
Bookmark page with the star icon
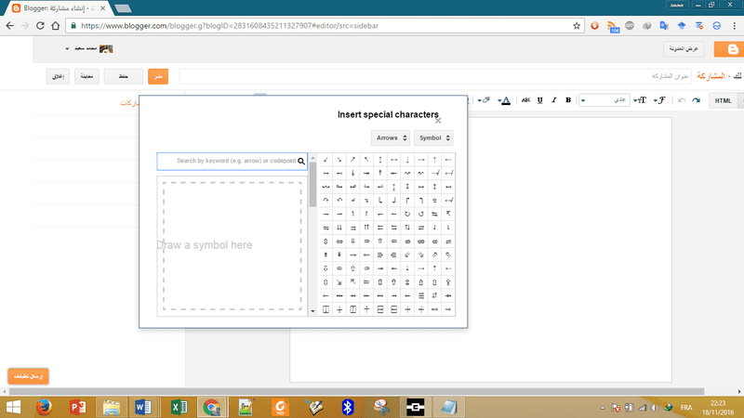pos(578,25)
